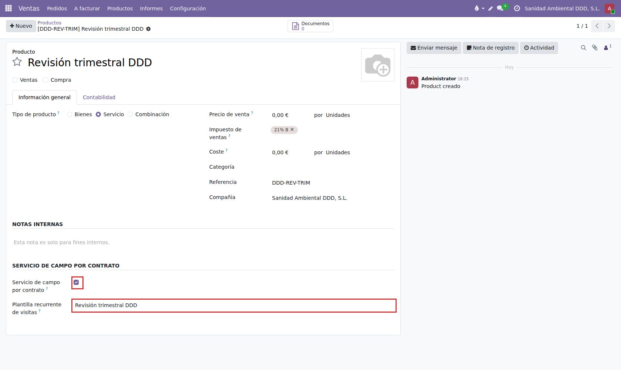Click the Administrator avatar in chatter message

[x=413, y=83]
